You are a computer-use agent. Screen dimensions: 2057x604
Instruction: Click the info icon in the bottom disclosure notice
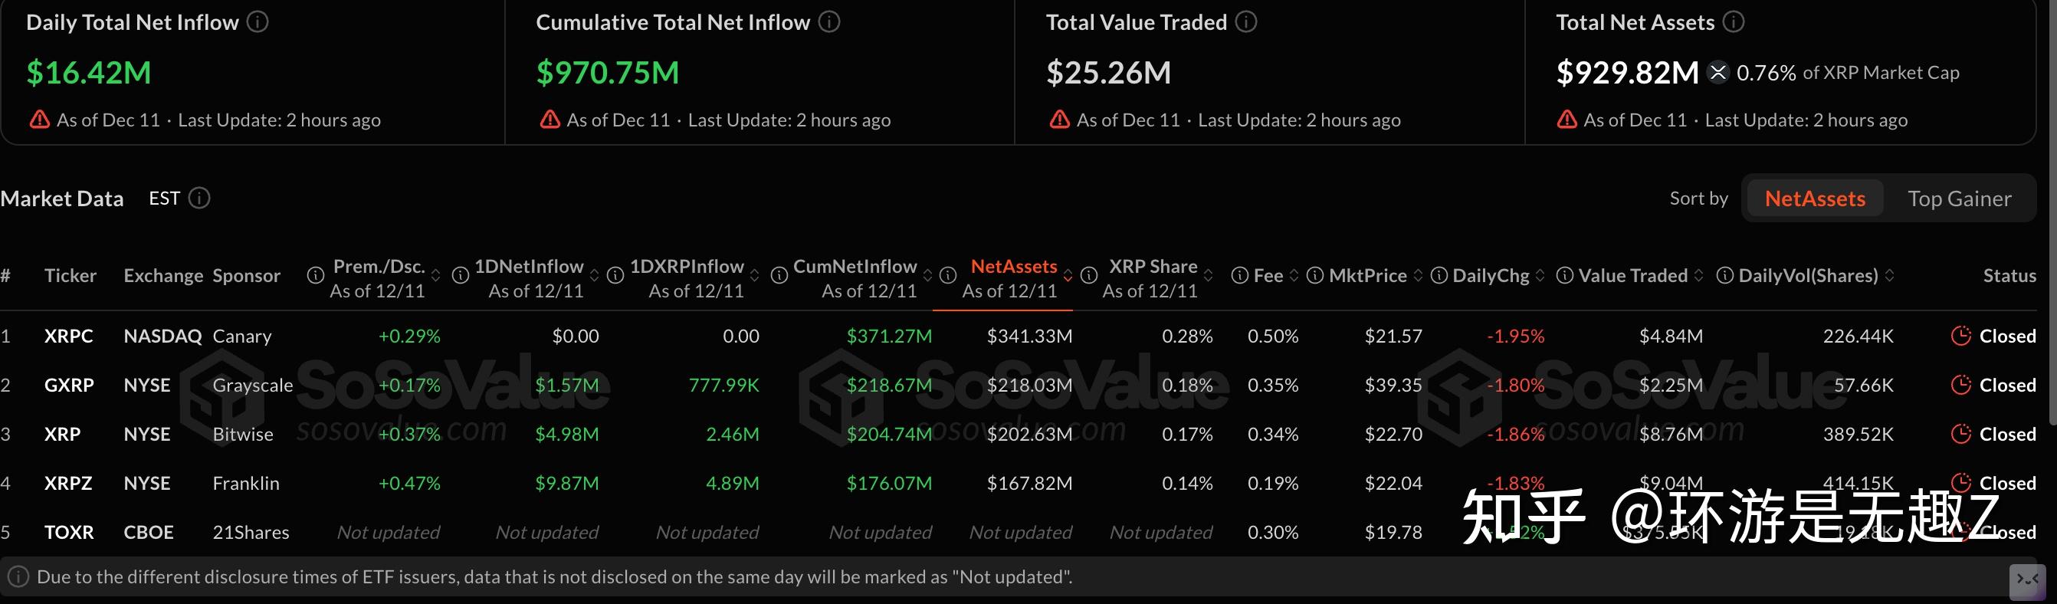point(18,576)
